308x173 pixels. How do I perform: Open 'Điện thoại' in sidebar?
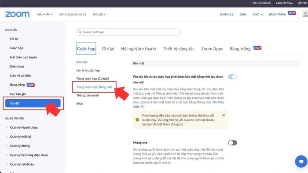click(x=17, y=66)
